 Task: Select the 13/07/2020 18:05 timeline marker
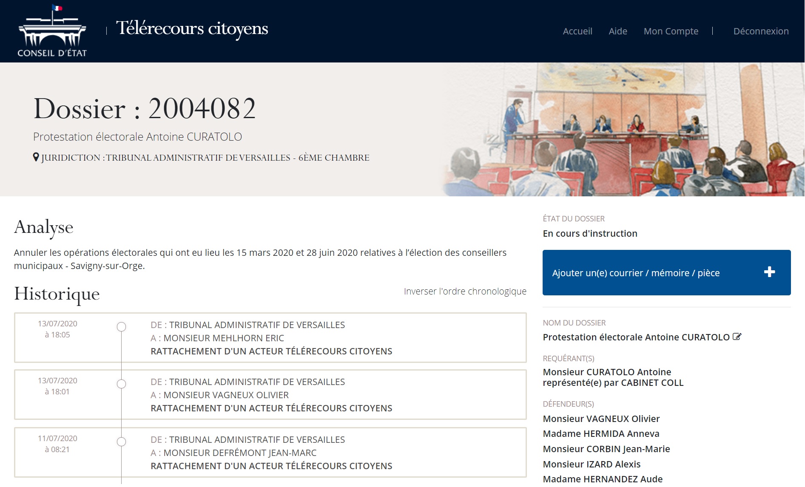pos(122,327)
